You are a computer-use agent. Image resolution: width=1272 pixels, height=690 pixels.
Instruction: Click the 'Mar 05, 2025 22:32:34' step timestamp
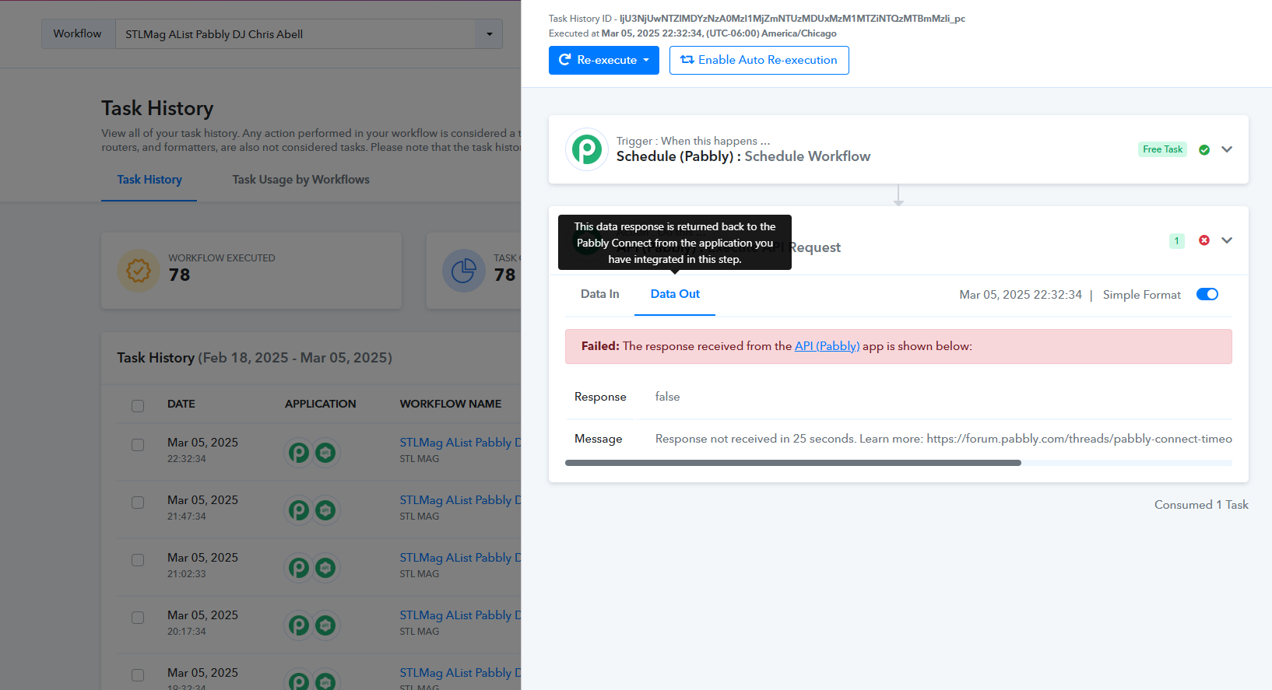[x=1021, y=295]
